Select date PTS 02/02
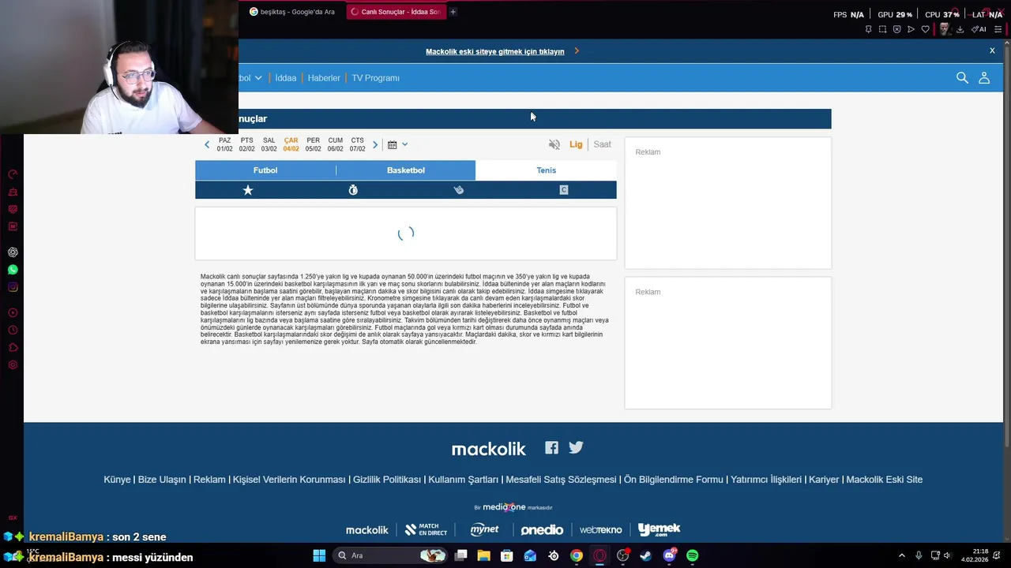 tap(247, 144)
